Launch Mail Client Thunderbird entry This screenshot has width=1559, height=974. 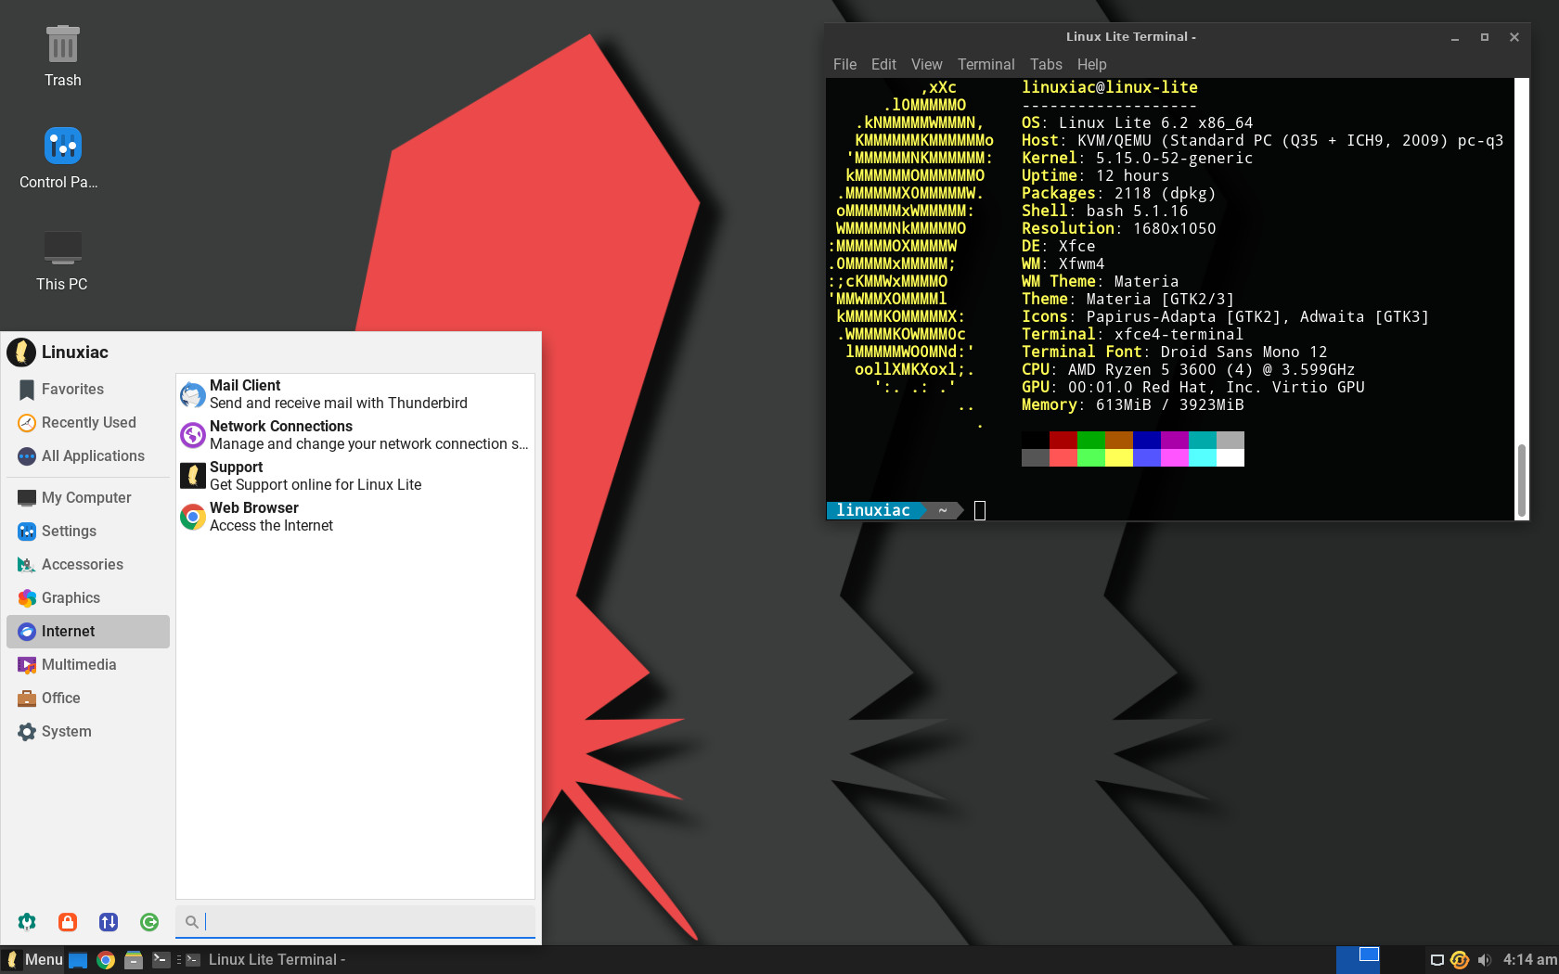[x=355, y=394]
